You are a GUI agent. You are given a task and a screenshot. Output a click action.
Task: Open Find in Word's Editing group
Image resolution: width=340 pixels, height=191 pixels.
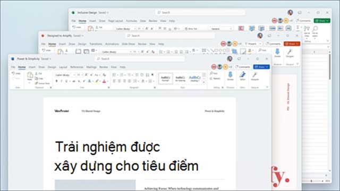pyautogui.click(x=214, y=74)
